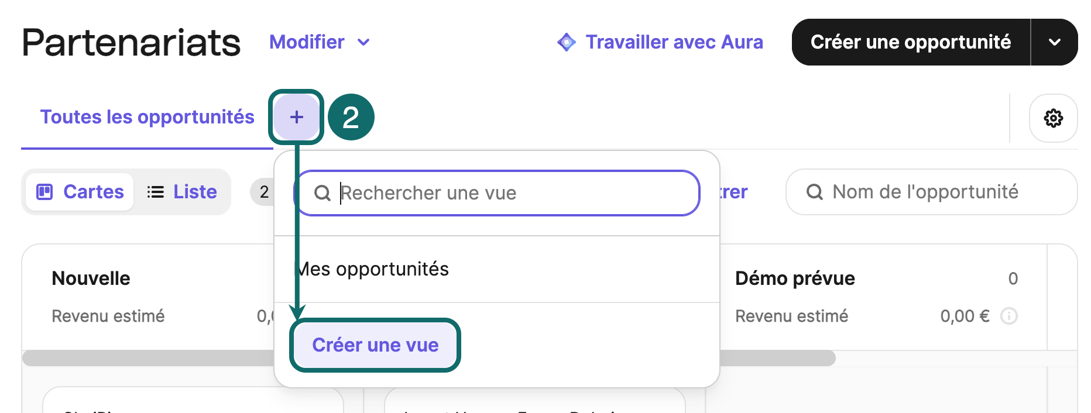Switch to the Cartes board view
The image size is (1091, 413).
tap(81, 192)
